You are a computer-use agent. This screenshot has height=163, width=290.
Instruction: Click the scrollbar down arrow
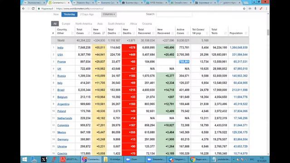pos(268,154)
